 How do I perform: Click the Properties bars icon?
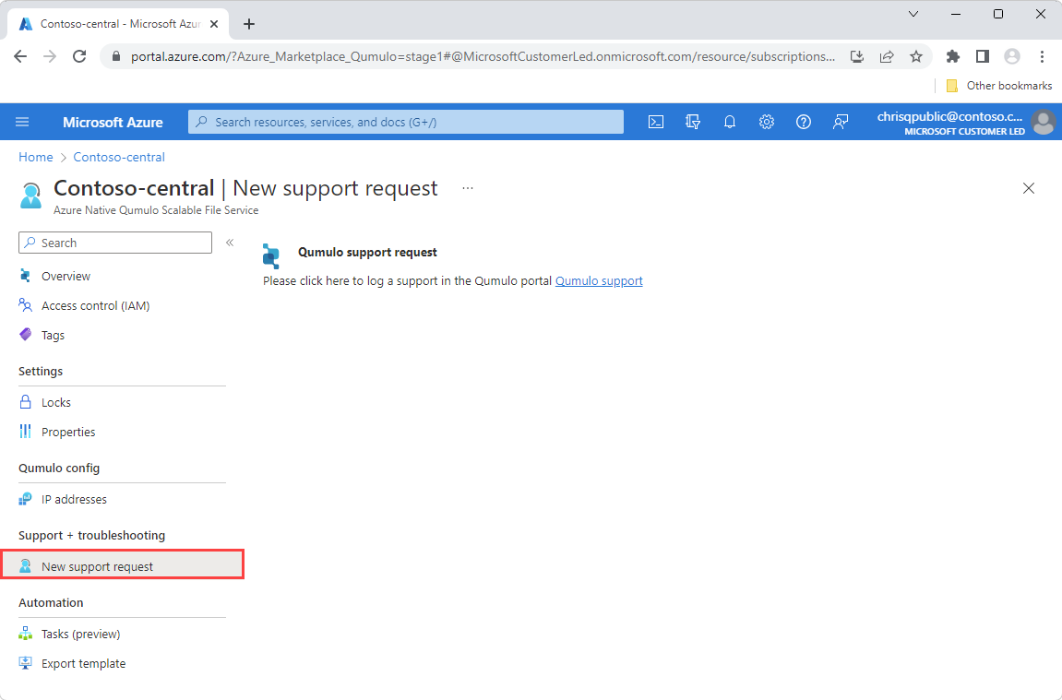tap(25, 432)
